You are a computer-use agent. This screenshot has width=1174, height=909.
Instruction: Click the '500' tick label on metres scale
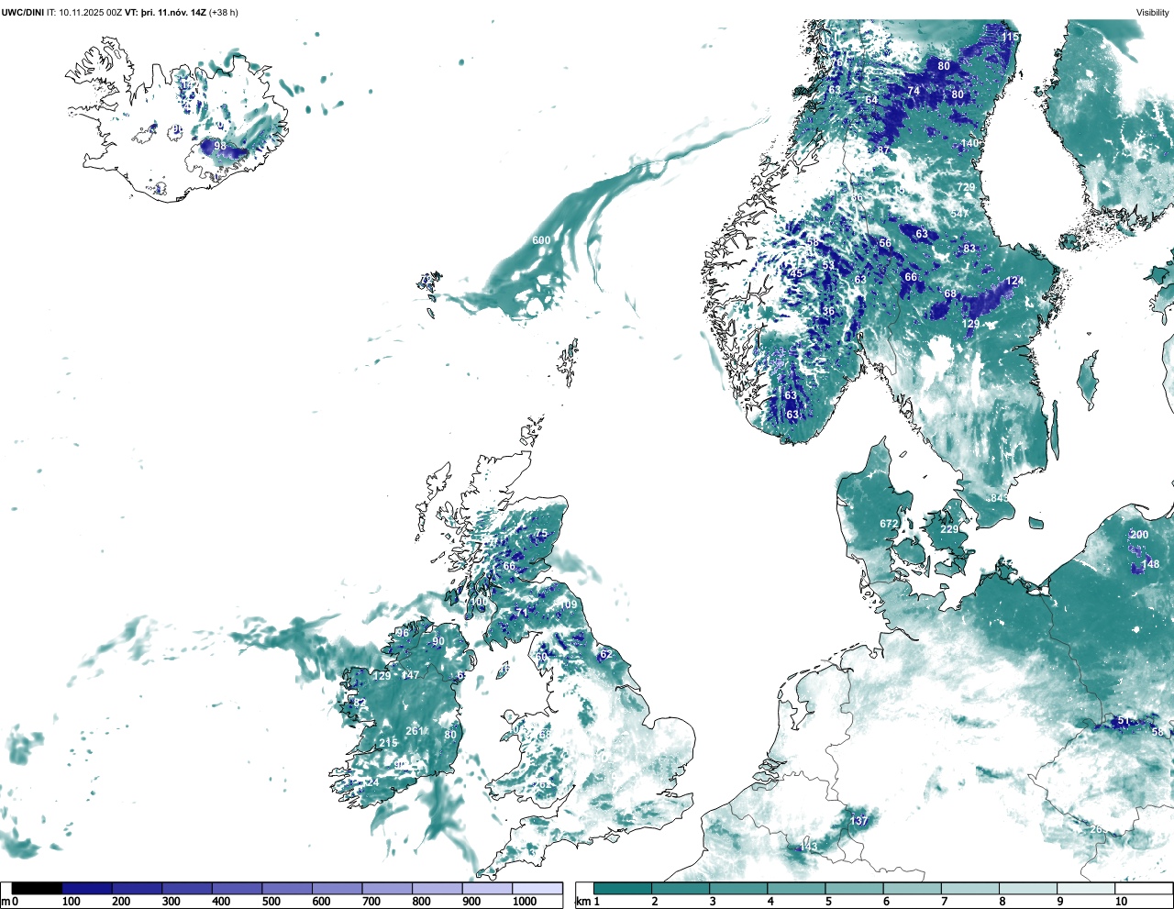[x=271, y=902]
